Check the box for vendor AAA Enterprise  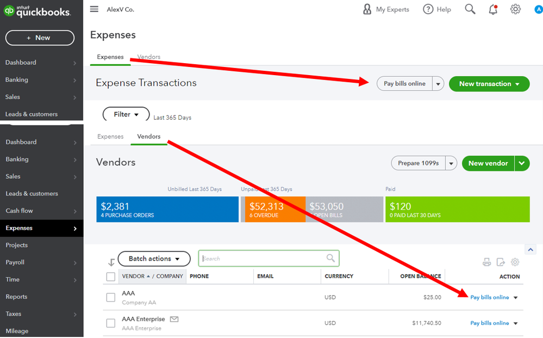coord(111,323)
